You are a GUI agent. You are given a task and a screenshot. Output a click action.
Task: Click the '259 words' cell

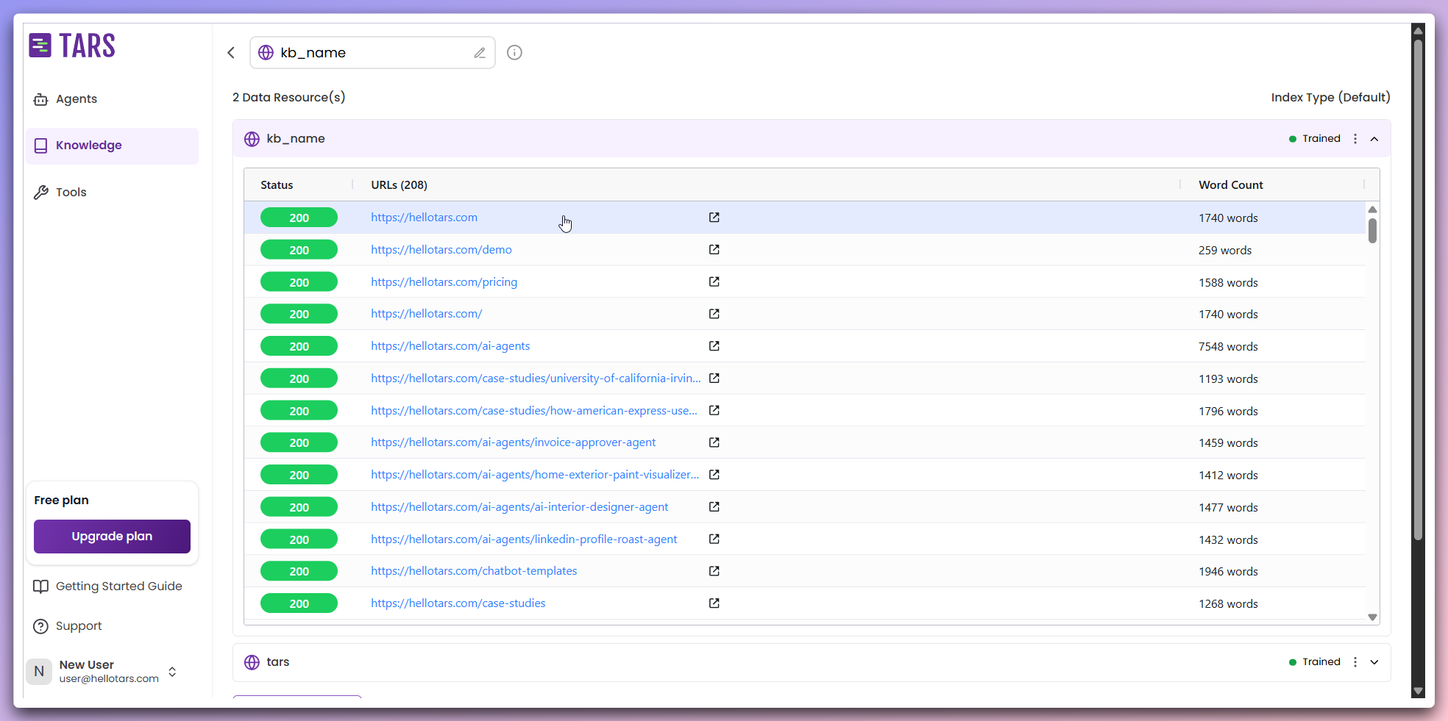(x=1225, y=251)
